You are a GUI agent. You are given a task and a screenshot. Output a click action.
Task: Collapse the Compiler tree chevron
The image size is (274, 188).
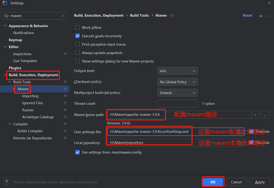[x=10, y=124]
